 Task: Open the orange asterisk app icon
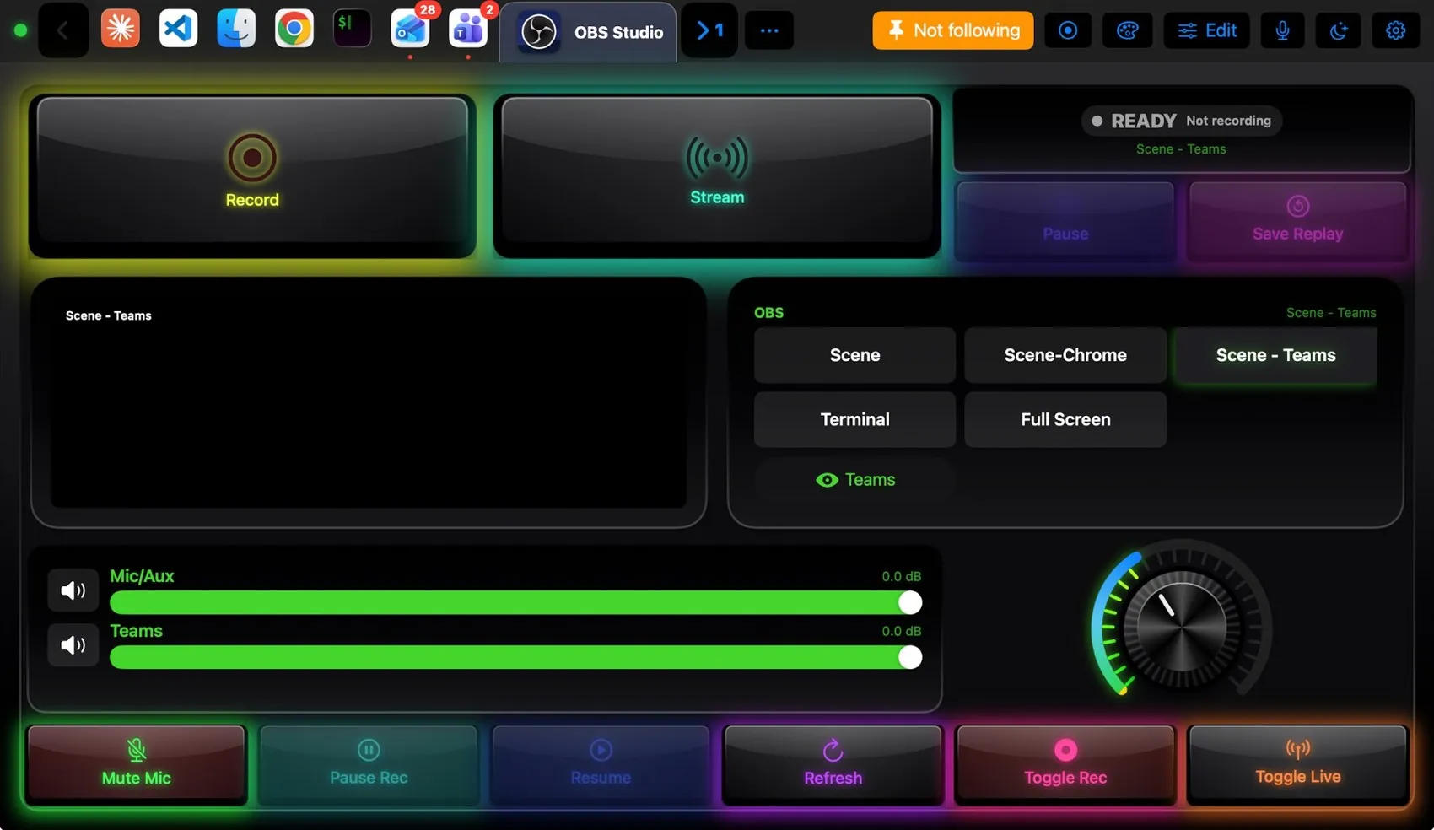121,29
